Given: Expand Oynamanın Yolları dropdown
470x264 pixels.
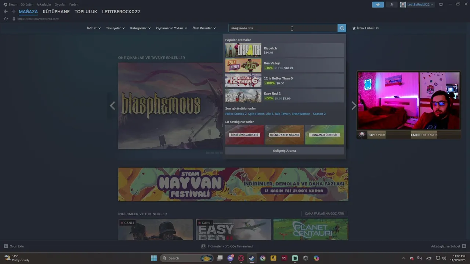Looking at the screenshot, I should pyautogui.click(x=171, y=28).
